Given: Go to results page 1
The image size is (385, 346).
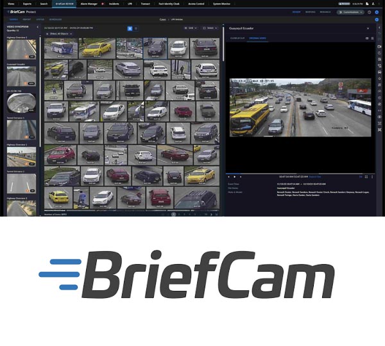Looking at the screenshot, I should pos(174,214).
